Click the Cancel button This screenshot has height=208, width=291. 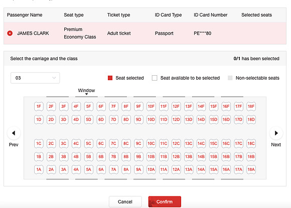pos(125,201)
